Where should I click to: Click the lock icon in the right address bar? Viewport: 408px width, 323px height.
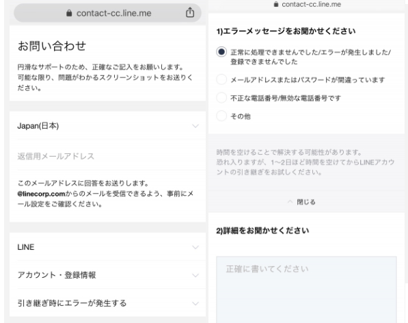(x=276, y=4)
